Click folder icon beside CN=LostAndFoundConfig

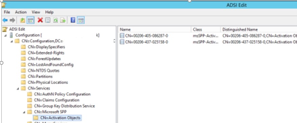click(x=23, y=64)
